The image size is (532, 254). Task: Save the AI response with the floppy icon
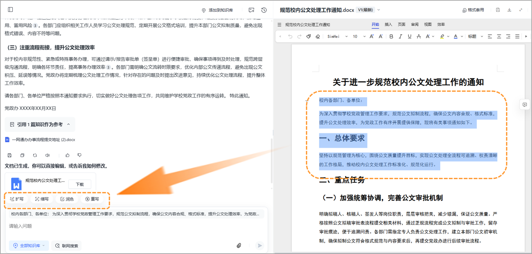pyautogui.click(x=10, y=155)
